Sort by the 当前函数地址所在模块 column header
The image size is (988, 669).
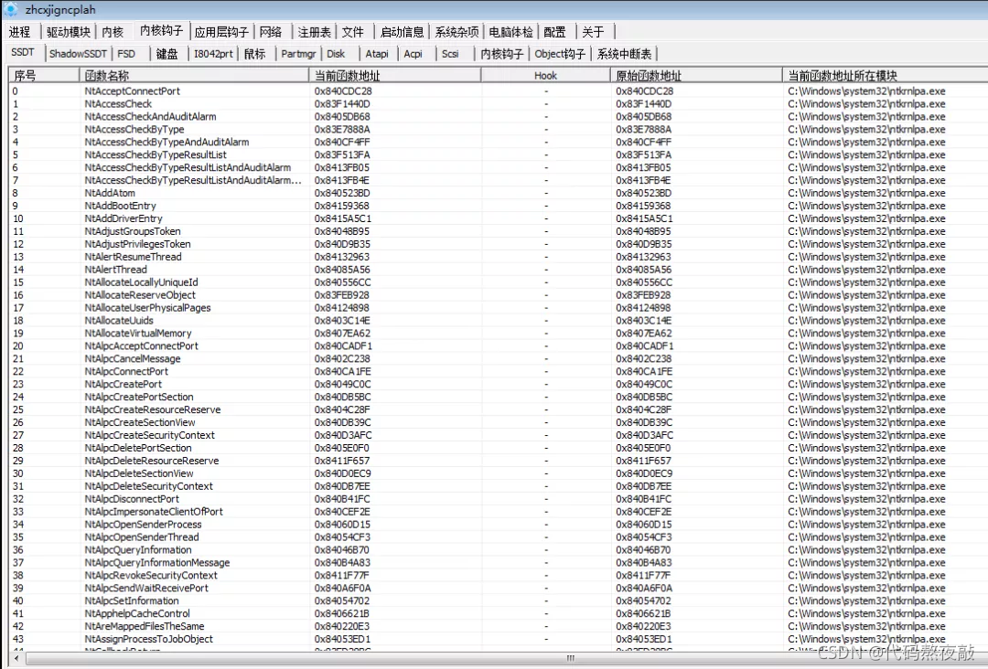click(x=885, y=76)
